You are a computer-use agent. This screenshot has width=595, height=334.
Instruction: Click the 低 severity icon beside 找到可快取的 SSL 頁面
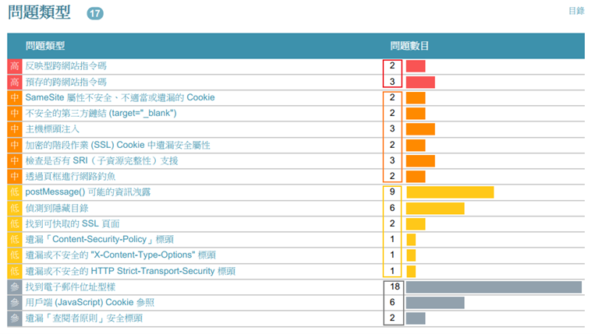15,223
